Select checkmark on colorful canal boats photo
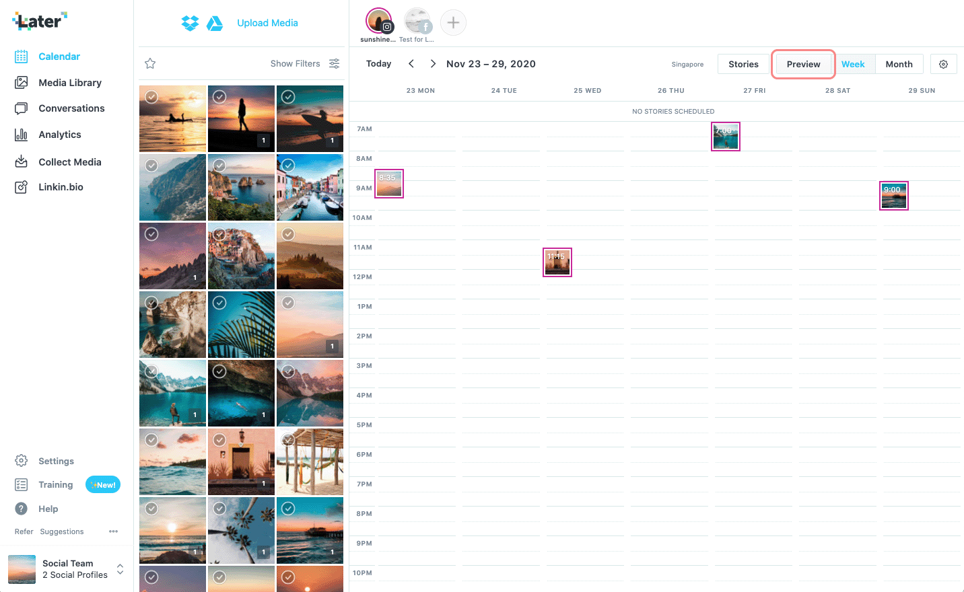964x592 pixels. coord(288,165)
